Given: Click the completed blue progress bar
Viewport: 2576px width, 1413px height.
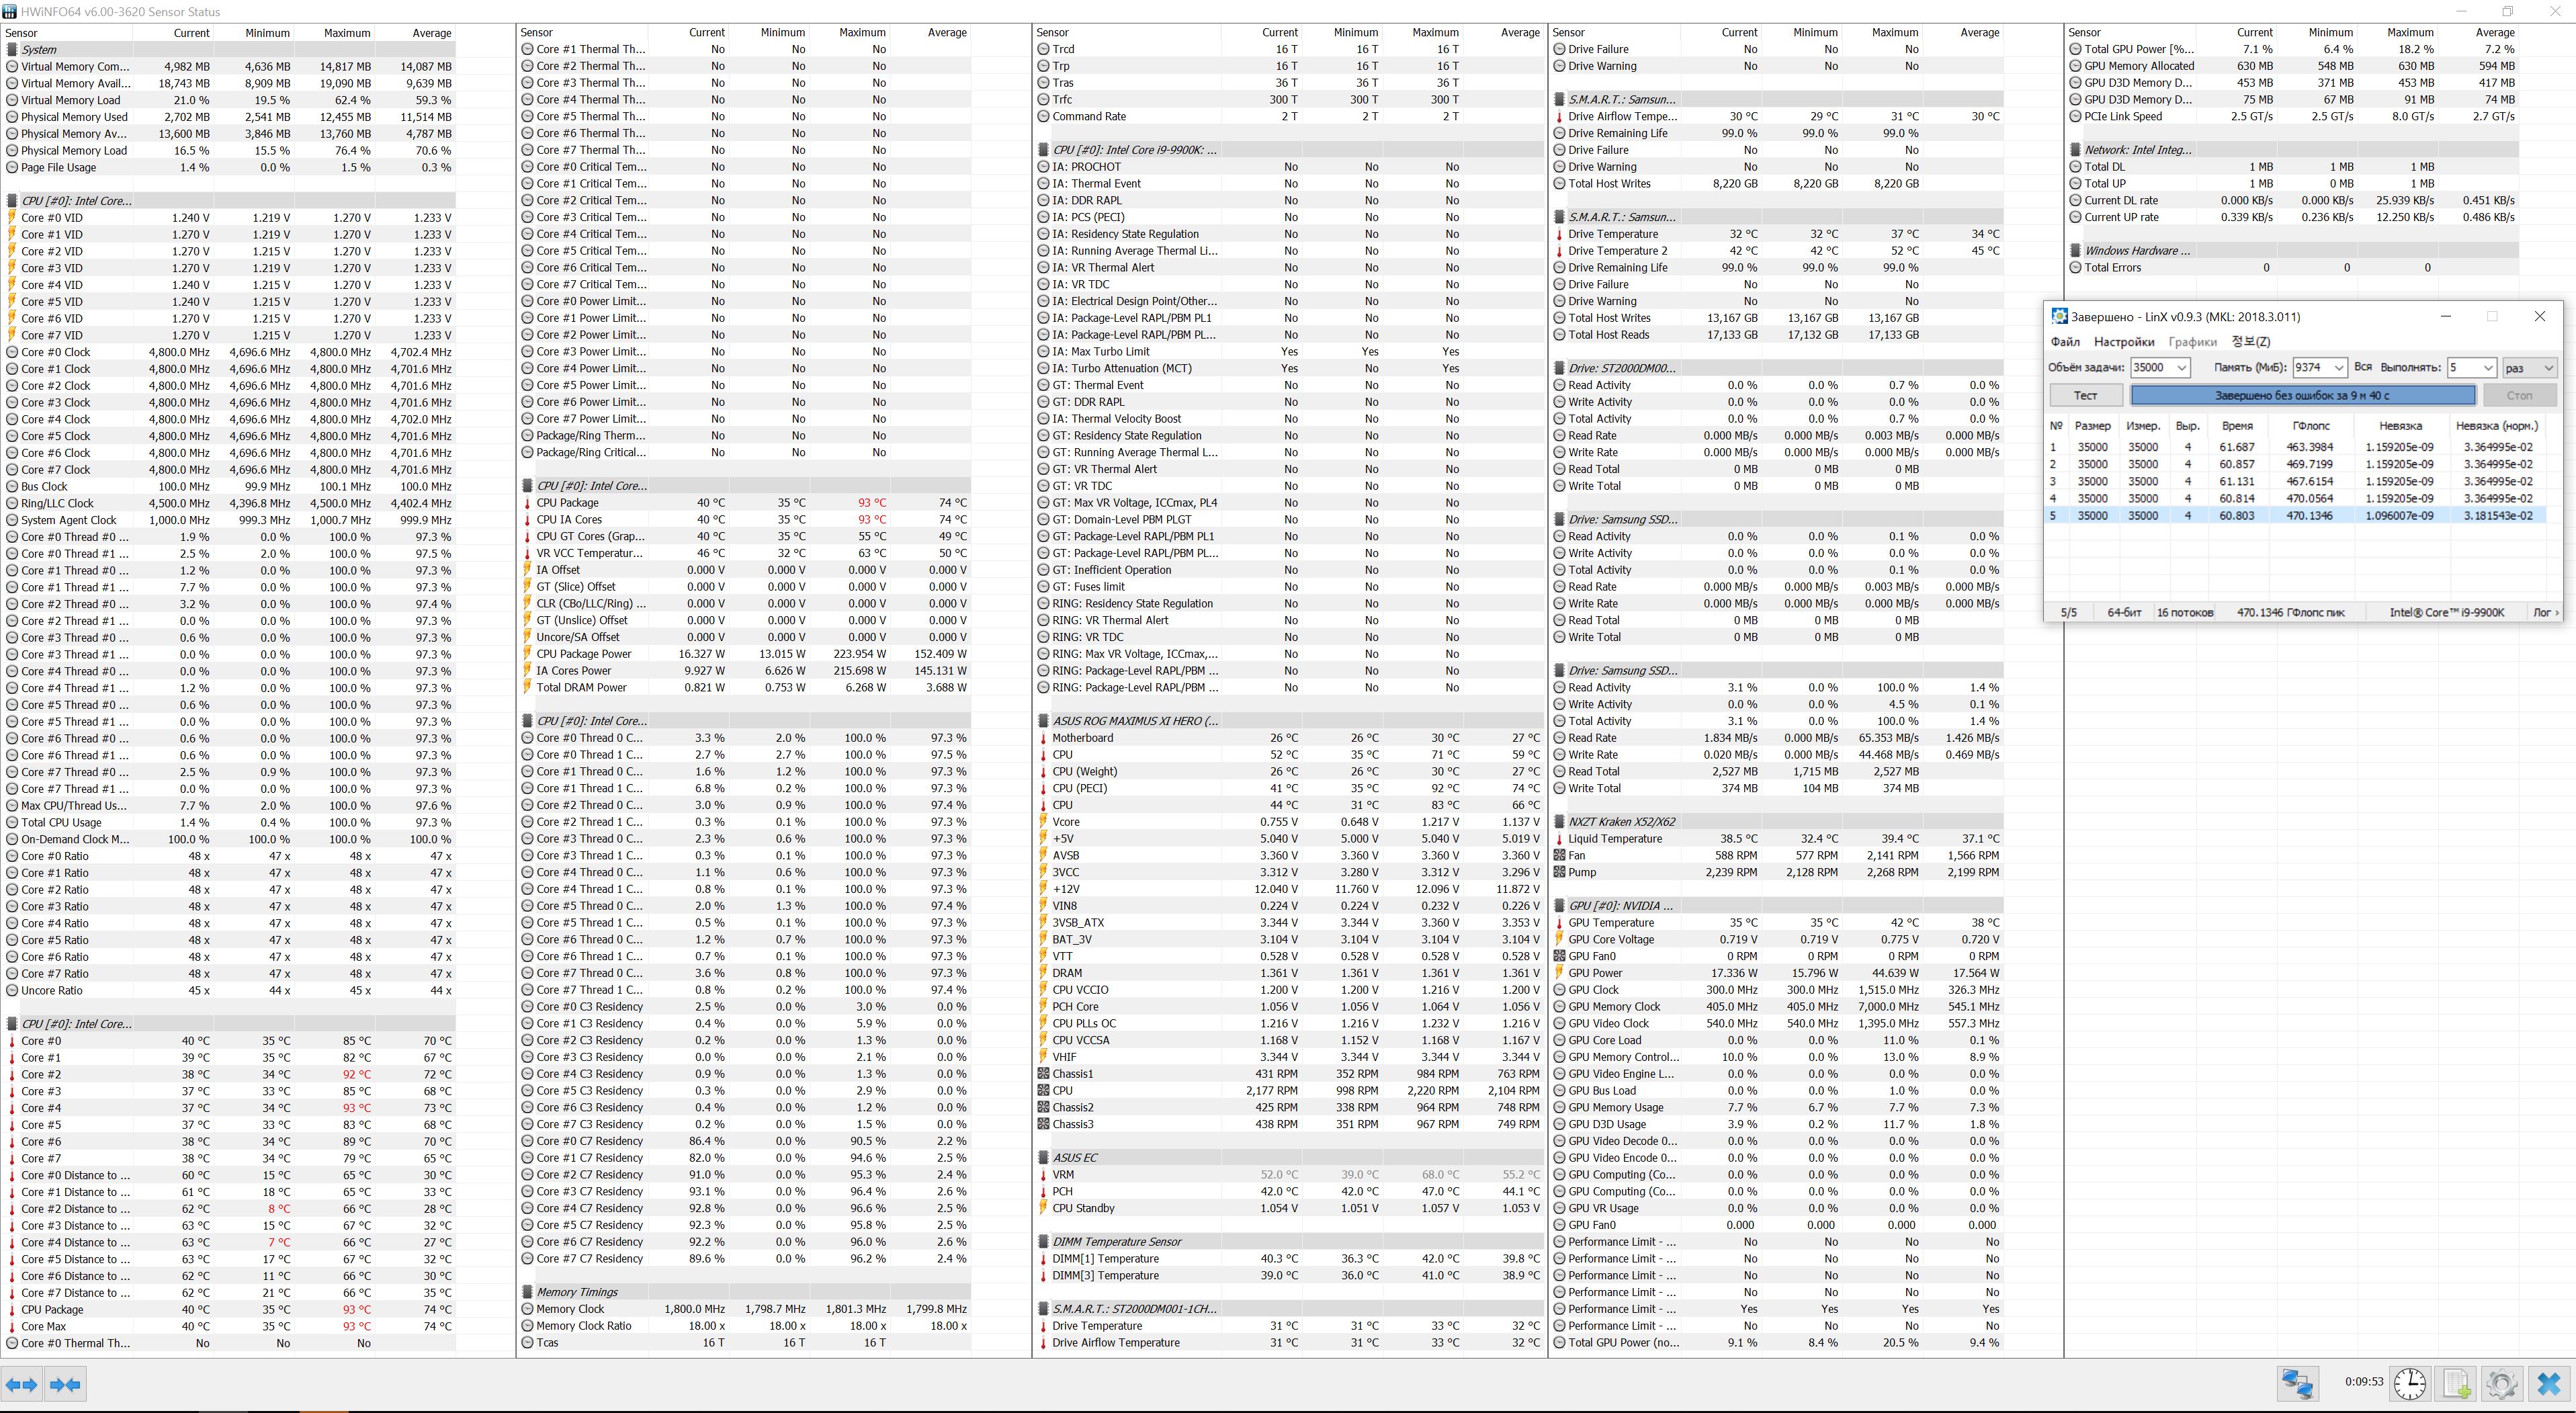Looking at the screenshot, I should (x=2302, y=395).
